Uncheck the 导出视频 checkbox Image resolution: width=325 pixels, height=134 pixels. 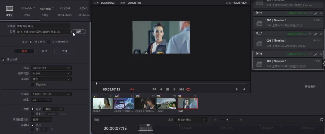click(3, 60)
